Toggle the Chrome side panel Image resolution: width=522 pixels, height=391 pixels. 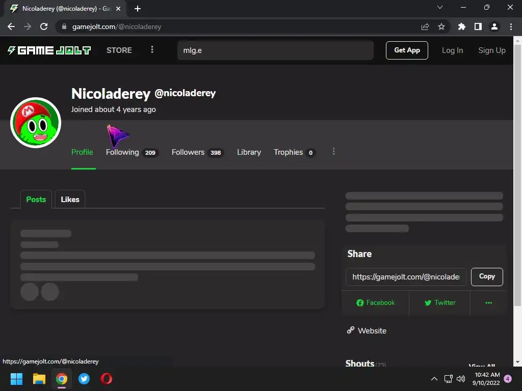[478, 26]
